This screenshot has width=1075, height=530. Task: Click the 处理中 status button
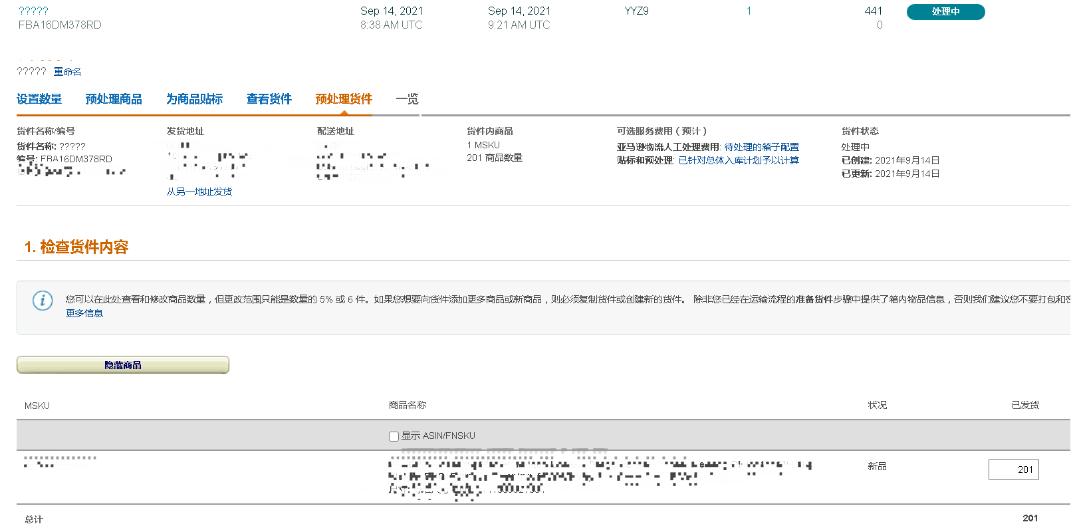pyautogui.click(x=945, y=12)
